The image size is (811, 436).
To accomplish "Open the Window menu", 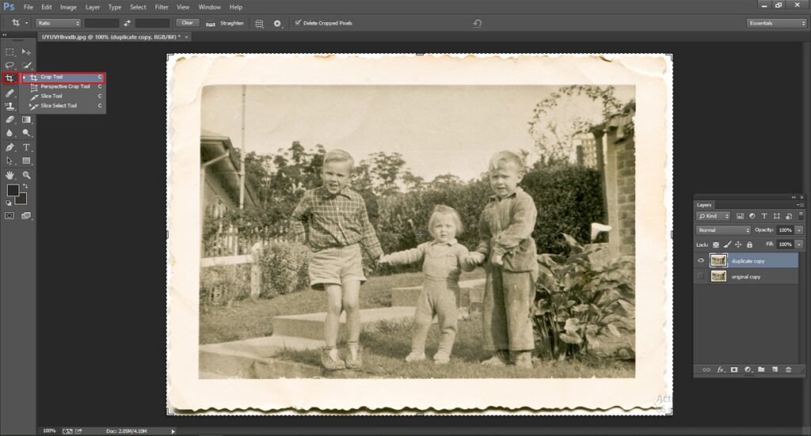I will pyautogui.click(x=209, y=7).
